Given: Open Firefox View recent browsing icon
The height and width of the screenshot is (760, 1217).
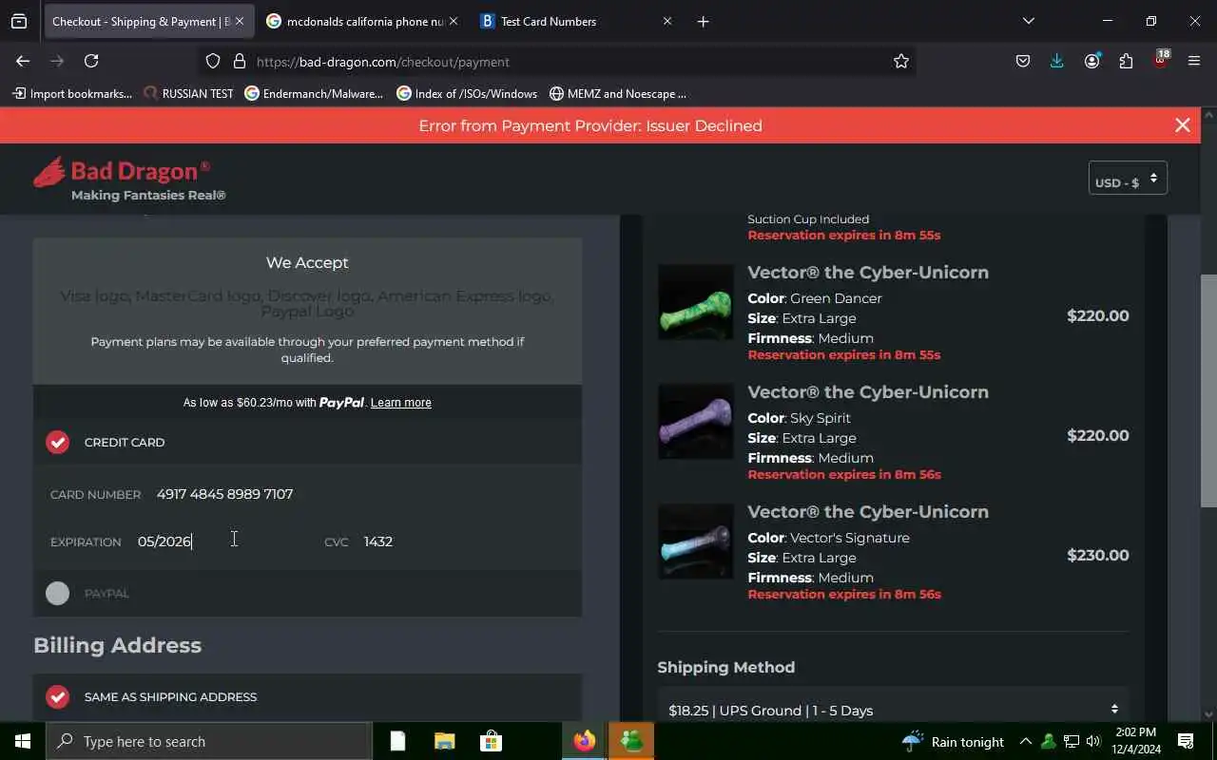Looking at the screenshot, I should click(19, 21).
